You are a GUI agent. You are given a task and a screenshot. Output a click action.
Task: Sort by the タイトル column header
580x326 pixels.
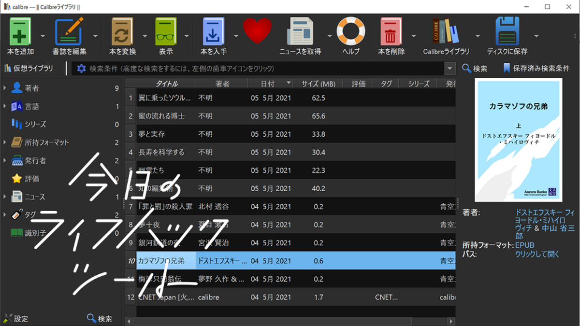click(166, 84)
